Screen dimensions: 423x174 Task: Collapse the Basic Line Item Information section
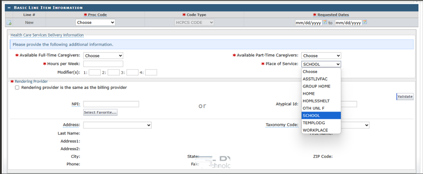pos(10,8)
